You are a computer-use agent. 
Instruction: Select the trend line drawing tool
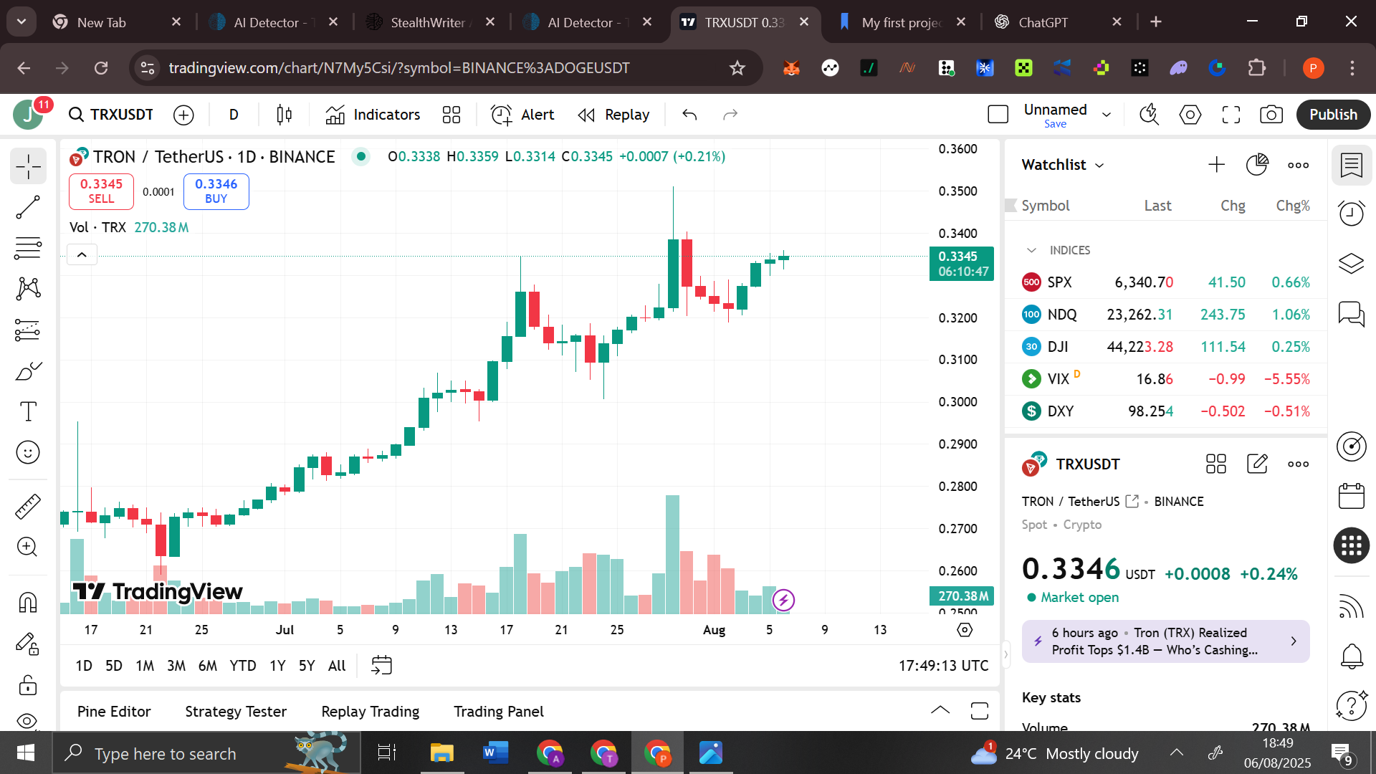[x=28, y=208]
